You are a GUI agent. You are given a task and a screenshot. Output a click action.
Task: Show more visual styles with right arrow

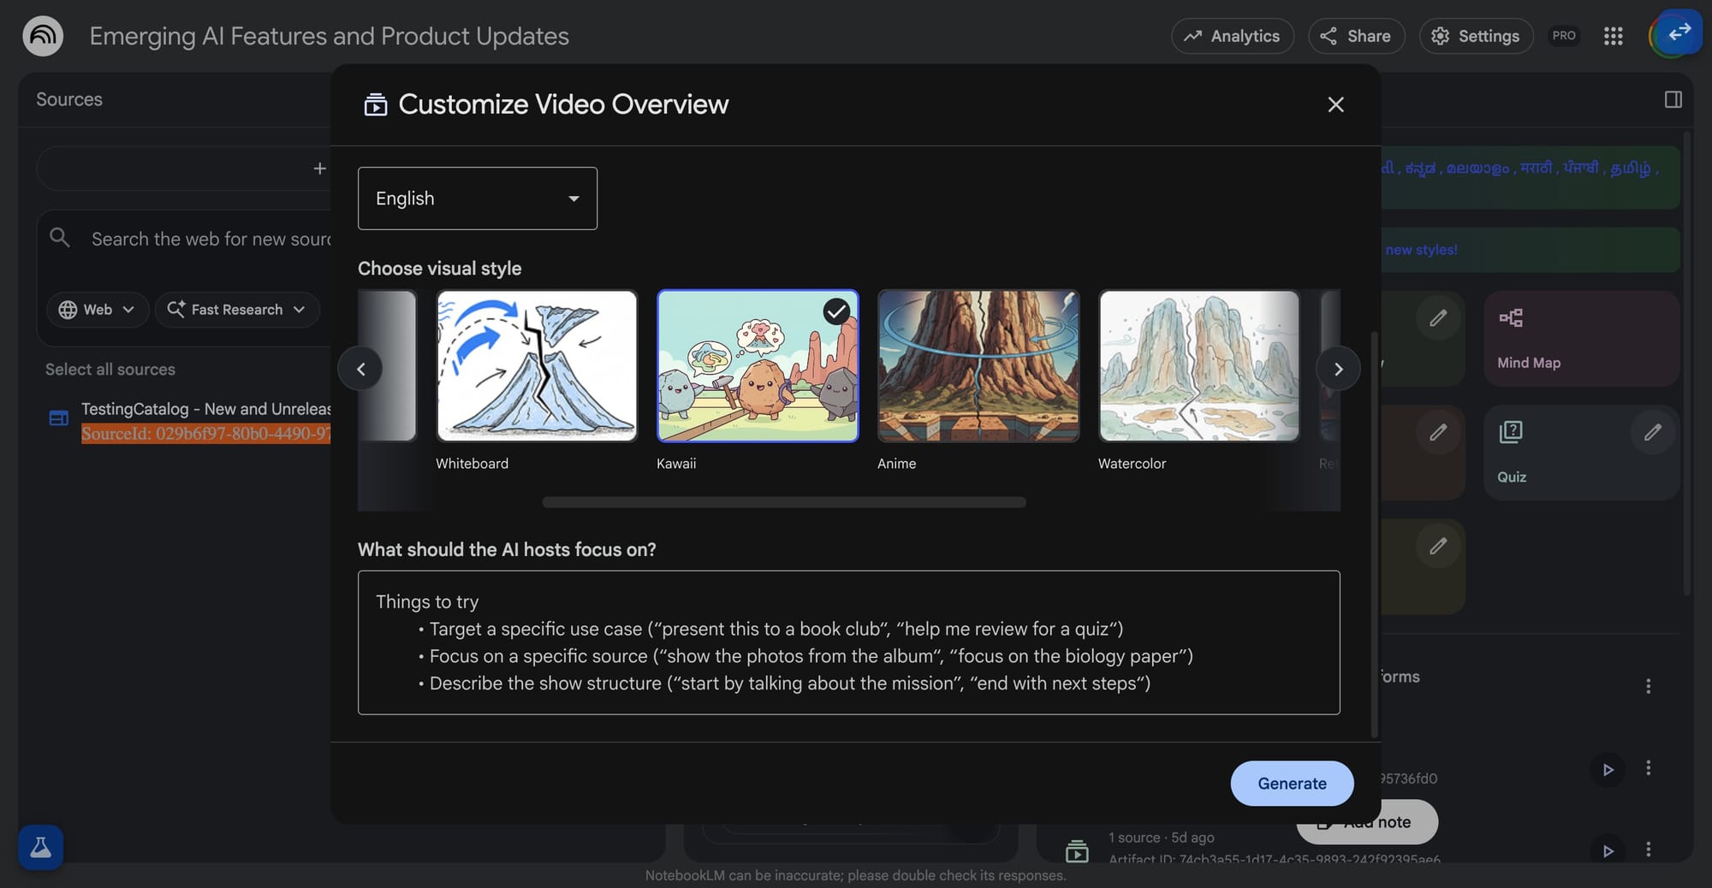click(1338, 369)
